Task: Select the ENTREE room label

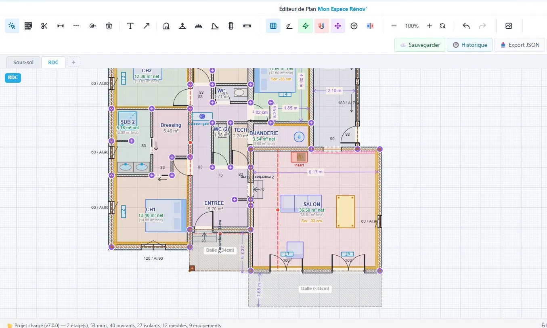Action: [214, 203]
